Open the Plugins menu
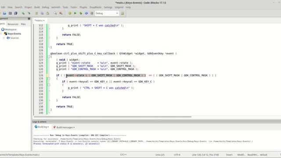Image resolution: width=281 pixels, height=158 pixels. (x=83, y=7)
